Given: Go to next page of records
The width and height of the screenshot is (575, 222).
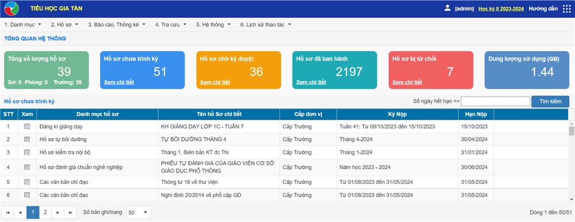Looking at the screenshot, I should pos(57,212).
